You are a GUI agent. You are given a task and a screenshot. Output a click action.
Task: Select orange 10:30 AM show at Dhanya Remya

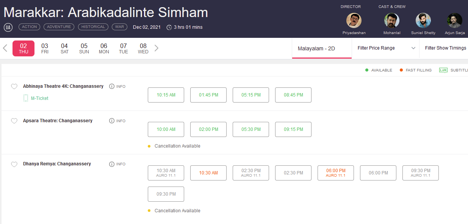[x=208, y=173]
